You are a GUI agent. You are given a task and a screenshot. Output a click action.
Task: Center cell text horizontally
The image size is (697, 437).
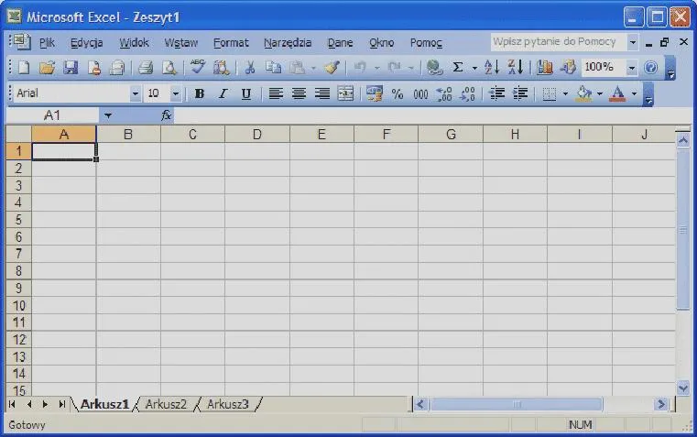coord(299,93)
